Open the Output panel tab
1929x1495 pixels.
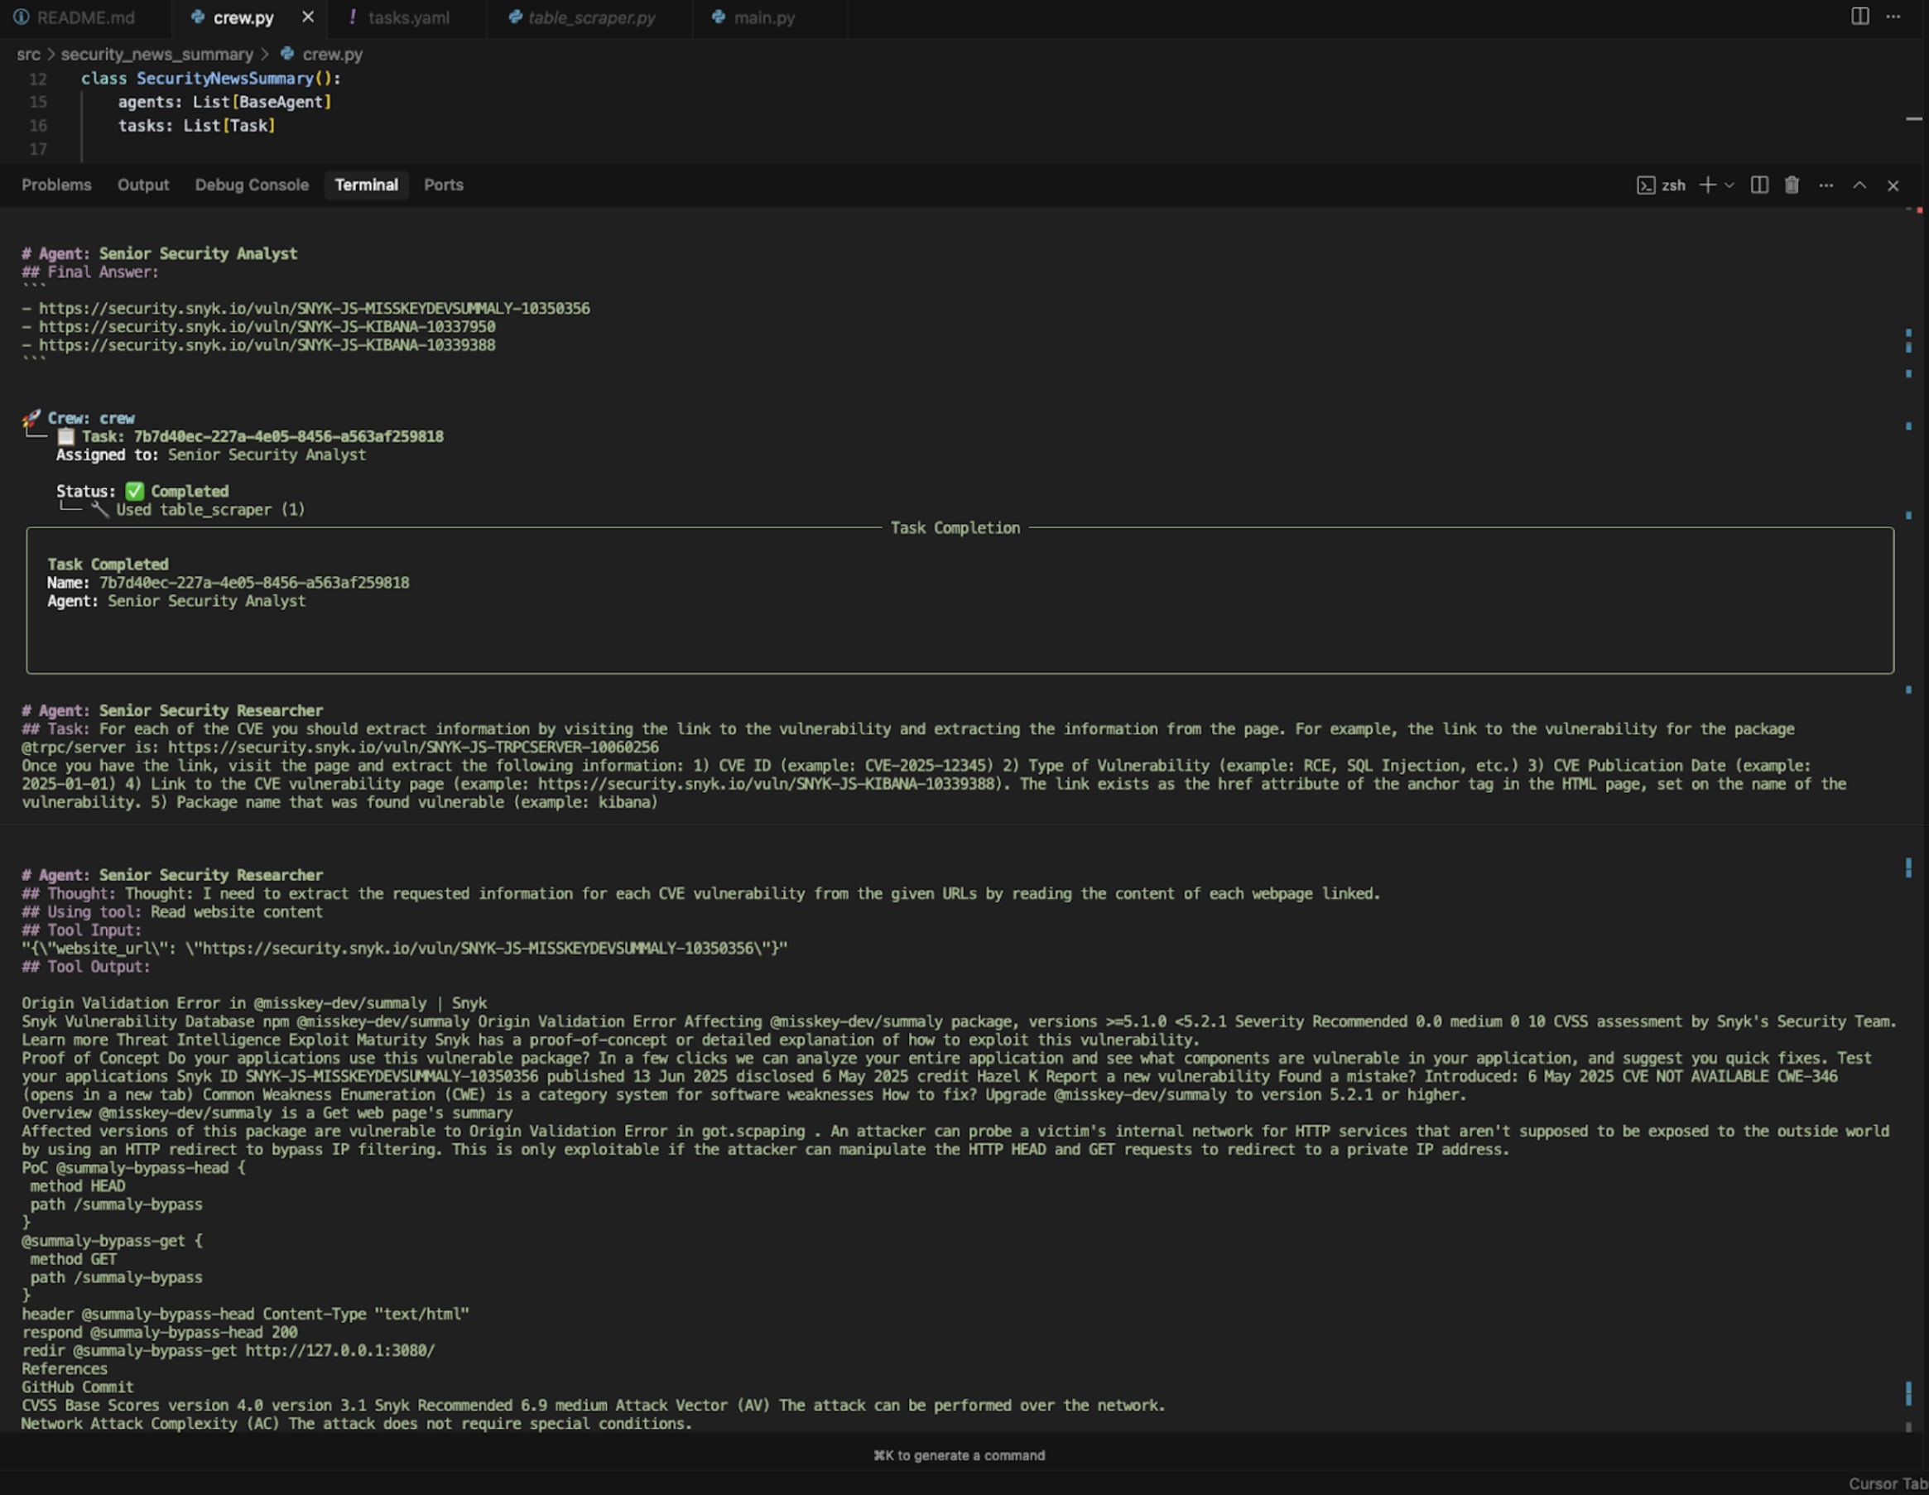tap(143, 185)
